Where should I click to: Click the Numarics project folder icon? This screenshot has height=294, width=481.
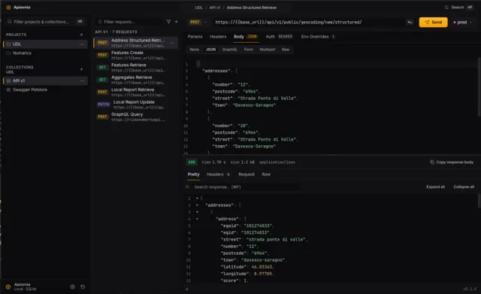[8, 53]
